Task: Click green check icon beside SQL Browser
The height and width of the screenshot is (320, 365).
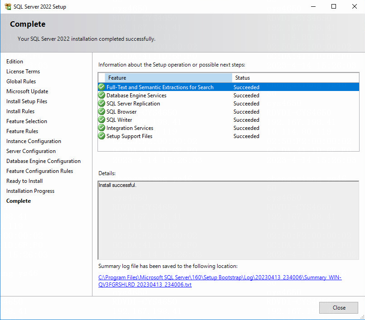Action: click(x=102, y=111)
